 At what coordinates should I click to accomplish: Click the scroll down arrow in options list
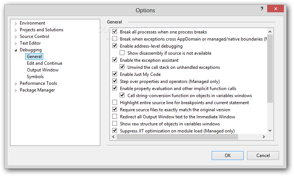tap(270, 131)
